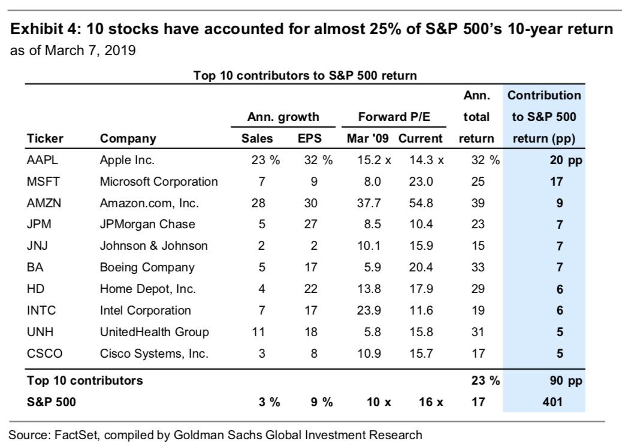Select the Boeing Company text
This screenshot has height=447, width=622.
click(x=147, y=267)
